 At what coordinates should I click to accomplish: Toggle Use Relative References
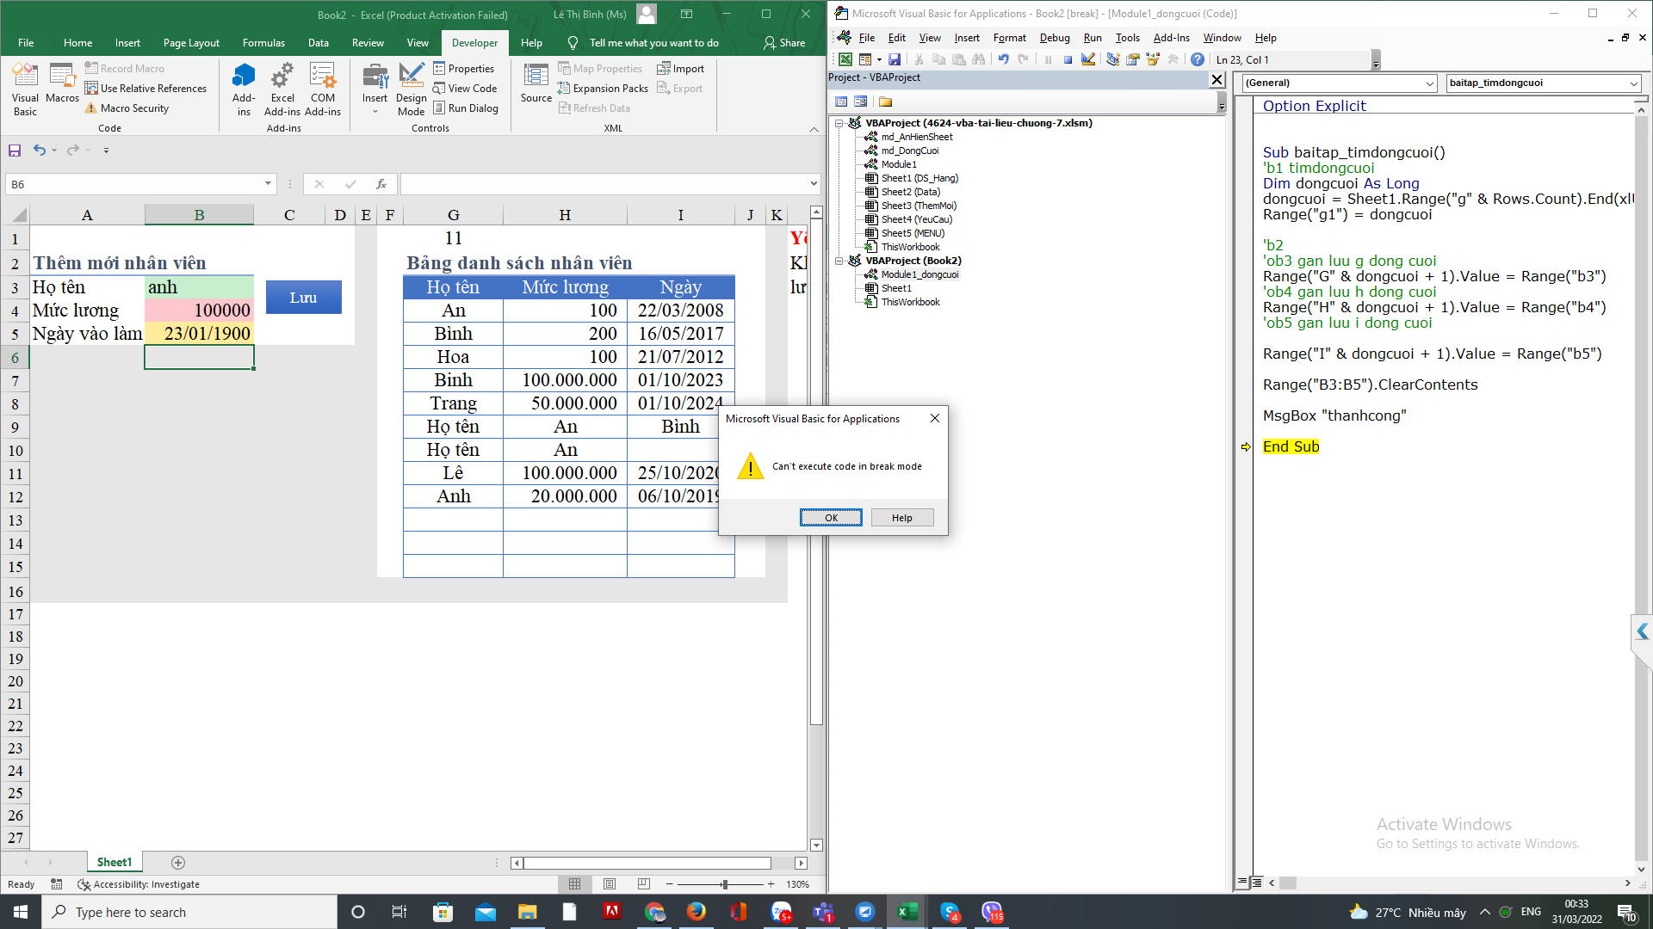point(145,89)
